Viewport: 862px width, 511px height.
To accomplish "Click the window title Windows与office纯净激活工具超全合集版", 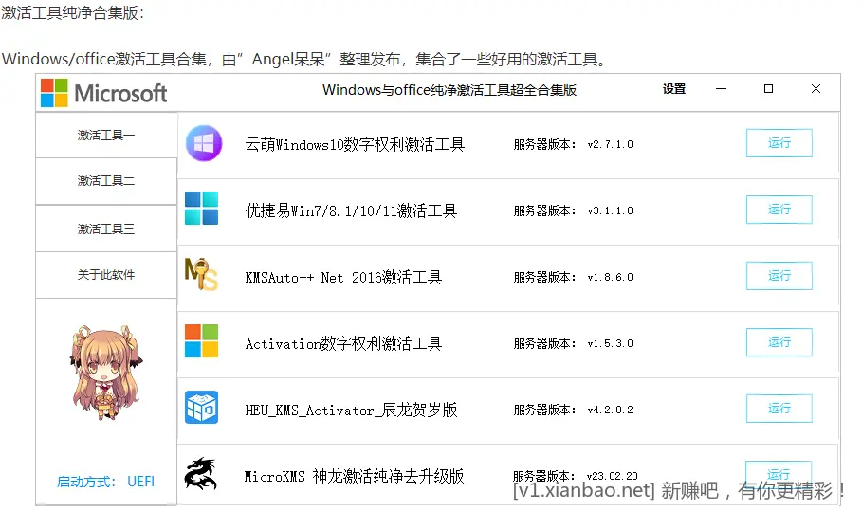I will tap(449, 90).
